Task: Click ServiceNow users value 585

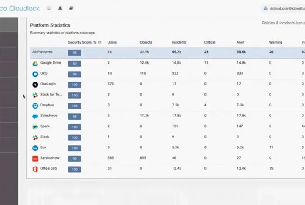Action: click(x=111, y=158)
